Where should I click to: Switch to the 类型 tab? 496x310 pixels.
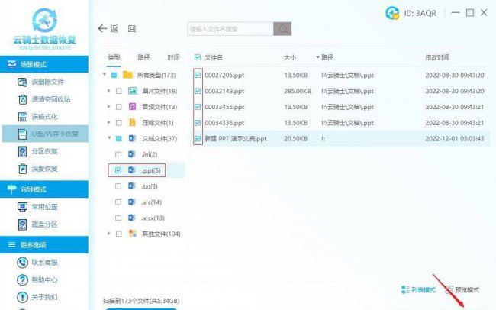click(114, 57)
